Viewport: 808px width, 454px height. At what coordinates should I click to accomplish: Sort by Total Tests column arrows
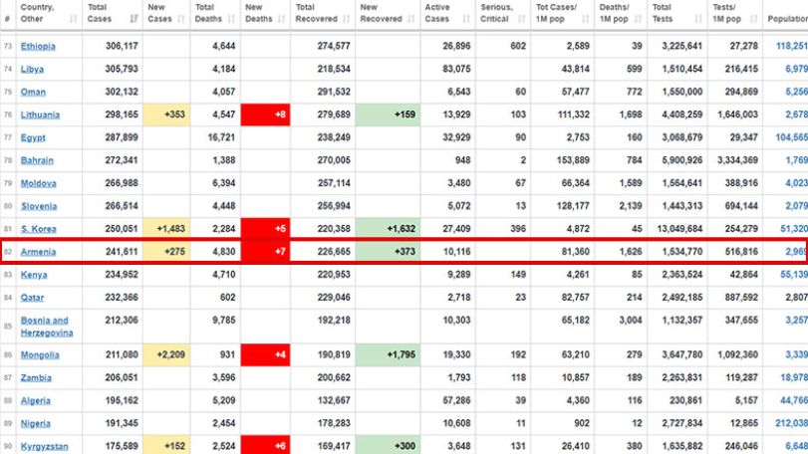(x=698, y=19)
